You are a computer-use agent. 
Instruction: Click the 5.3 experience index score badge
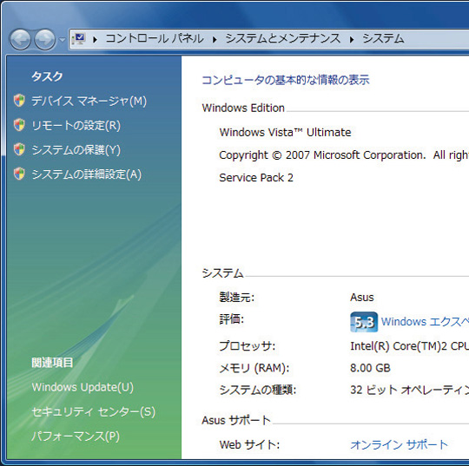click(364, 322)
